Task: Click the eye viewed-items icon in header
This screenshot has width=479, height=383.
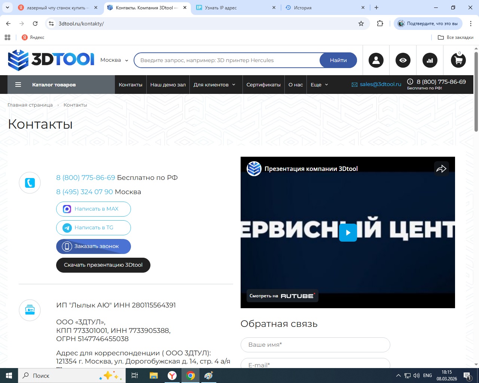Action: 403,60
